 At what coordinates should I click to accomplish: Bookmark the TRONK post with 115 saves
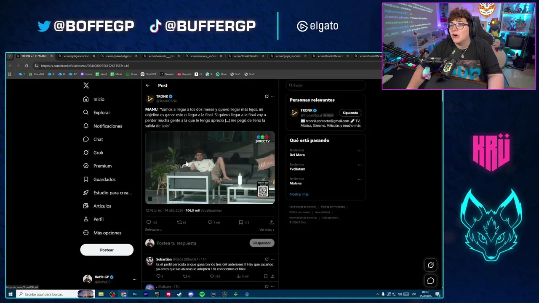241,222
